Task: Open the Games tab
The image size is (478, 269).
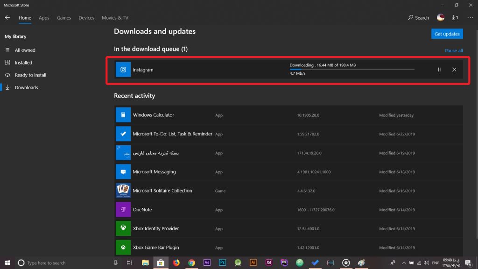Action: (64, 18)
